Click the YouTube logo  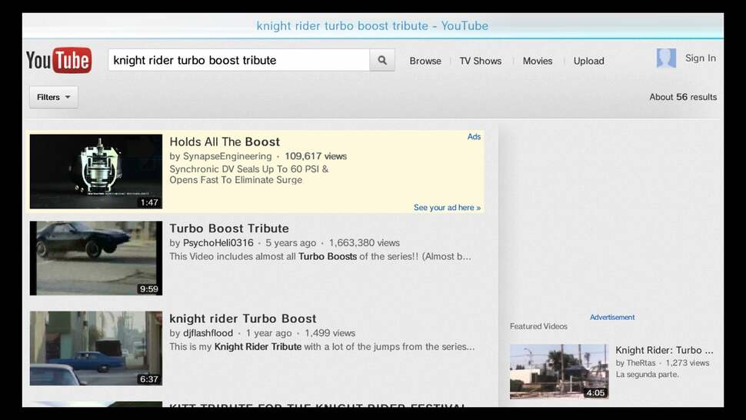coord(58,60)
